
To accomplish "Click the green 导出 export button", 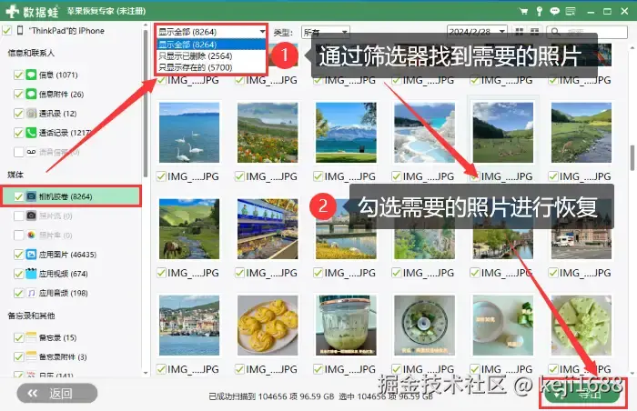I will [583, 394].
